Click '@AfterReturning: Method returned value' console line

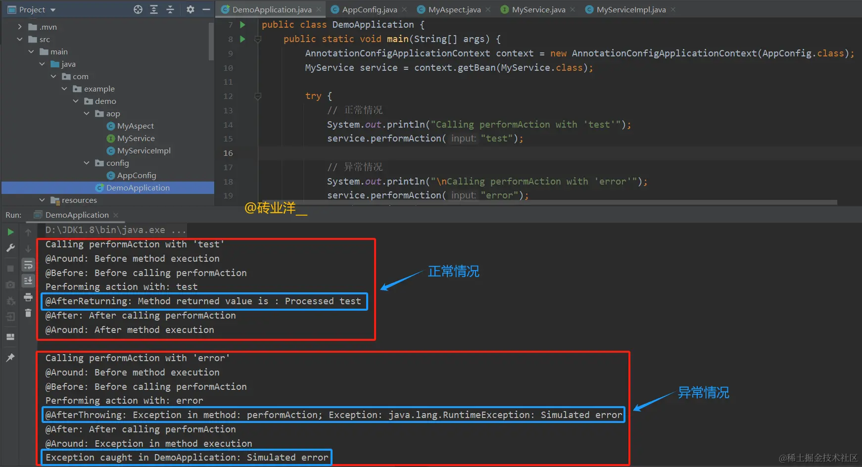tap(203, 301)
